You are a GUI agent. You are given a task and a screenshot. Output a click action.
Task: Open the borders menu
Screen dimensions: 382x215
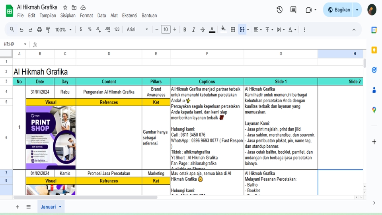[233, 30]
